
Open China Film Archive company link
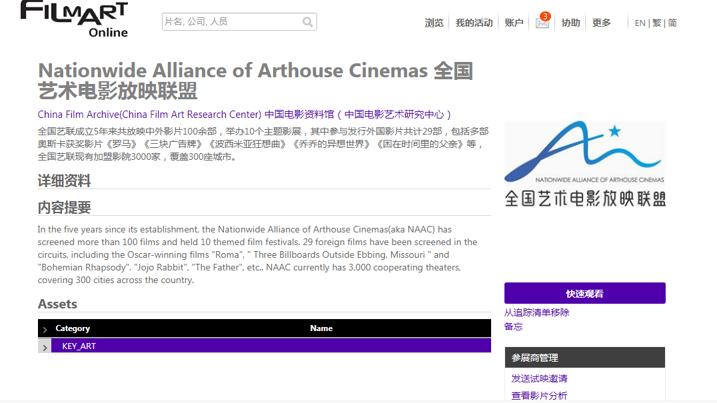[244, 114]
